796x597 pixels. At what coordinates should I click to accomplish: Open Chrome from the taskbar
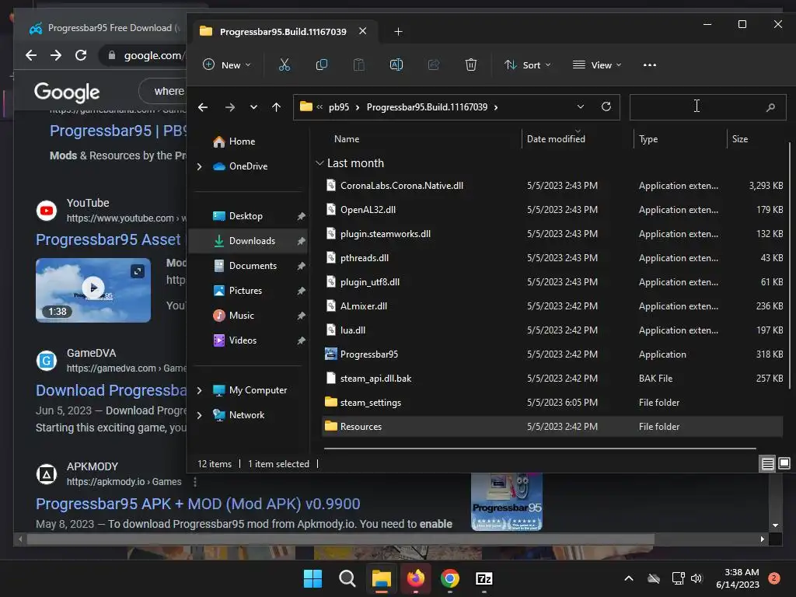tap(450, 578)
